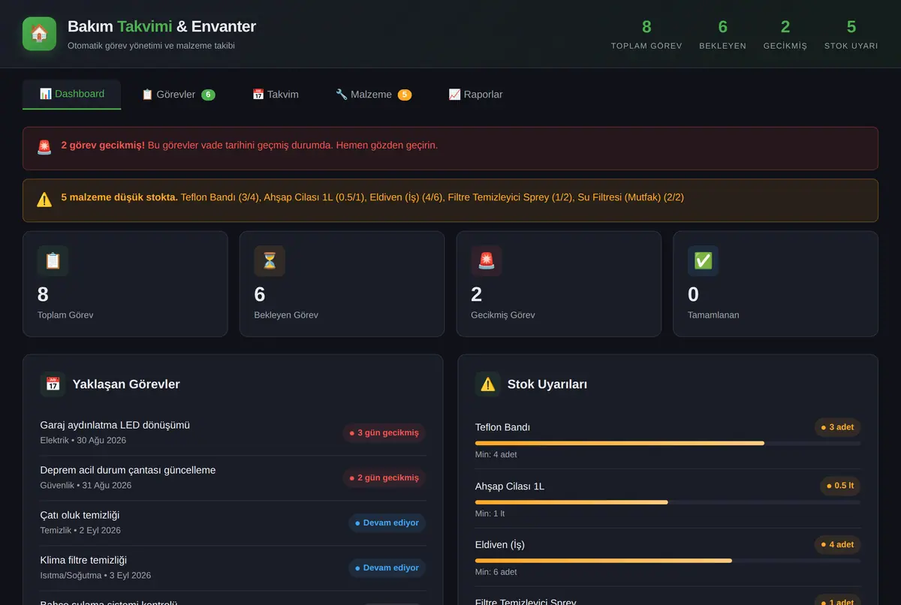Click the siren icon on Gecikmiş Görev card
Screen dimensions: 901x605
pos(487,261)
